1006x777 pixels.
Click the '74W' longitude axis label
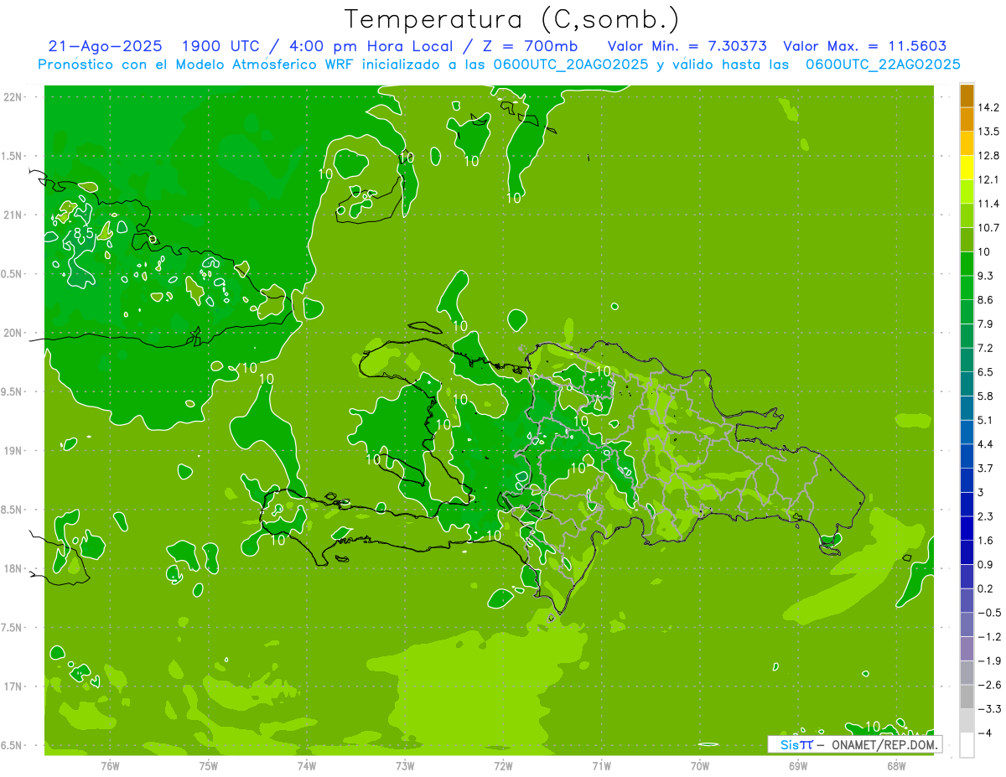(307, 765)
